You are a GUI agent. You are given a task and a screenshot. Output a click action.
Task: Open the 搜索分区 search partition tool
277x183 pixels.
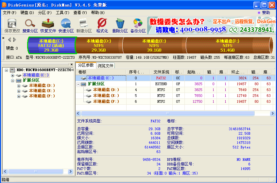30,25
